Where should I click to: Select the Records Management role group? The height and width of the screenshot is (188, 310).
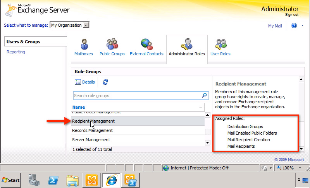pos(138,130)
